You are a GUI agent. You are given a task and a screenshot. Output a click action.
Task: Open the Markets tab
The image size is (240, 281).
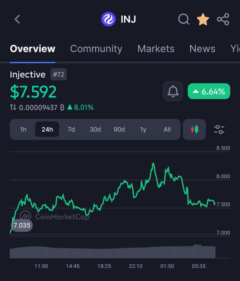(156, 49)
